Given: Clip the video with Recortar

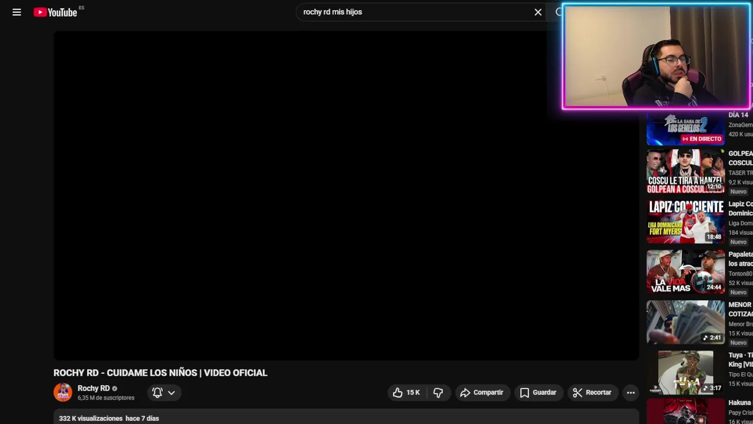Looking at the screenshot, I should point(592,392).
